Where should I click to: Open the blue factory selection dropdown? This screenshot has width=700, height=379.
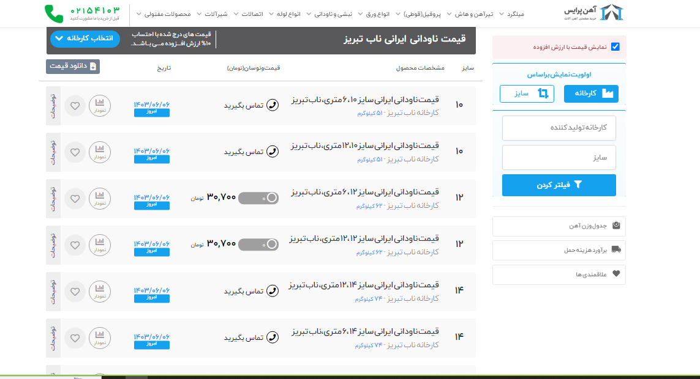click(83, 39)
